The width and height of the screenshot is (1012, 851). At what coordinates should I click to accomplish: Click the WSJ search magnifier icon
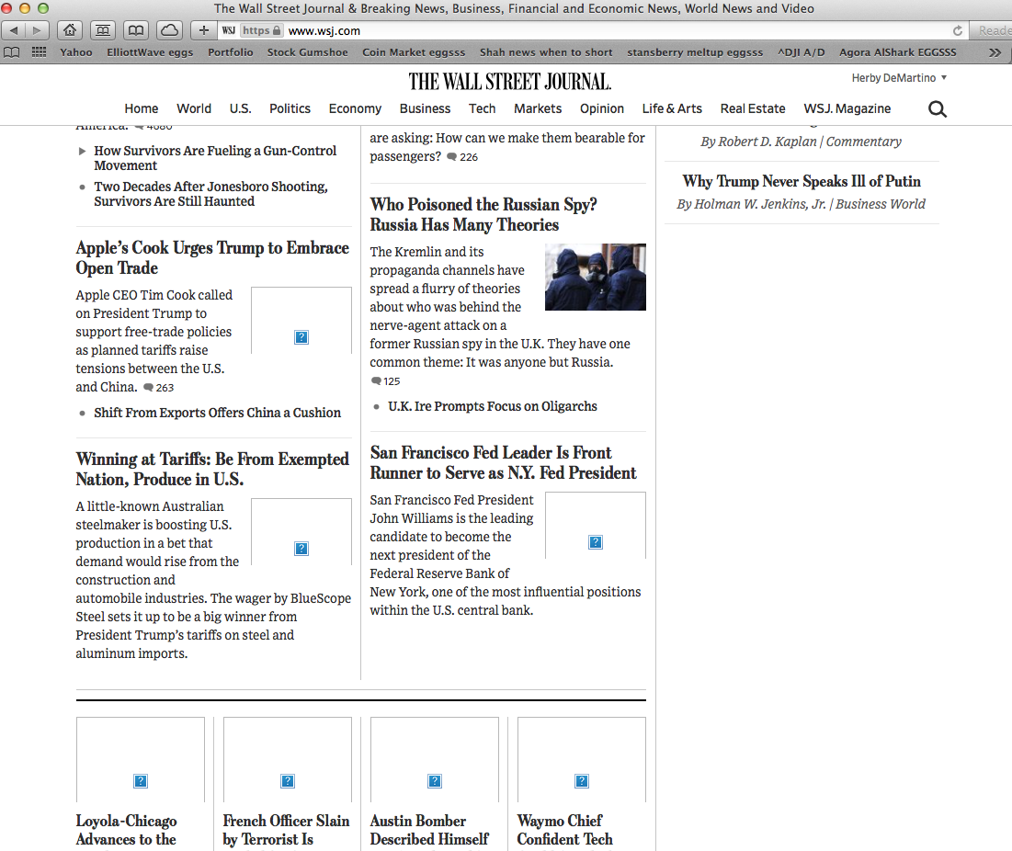click(x=937, y=108)
